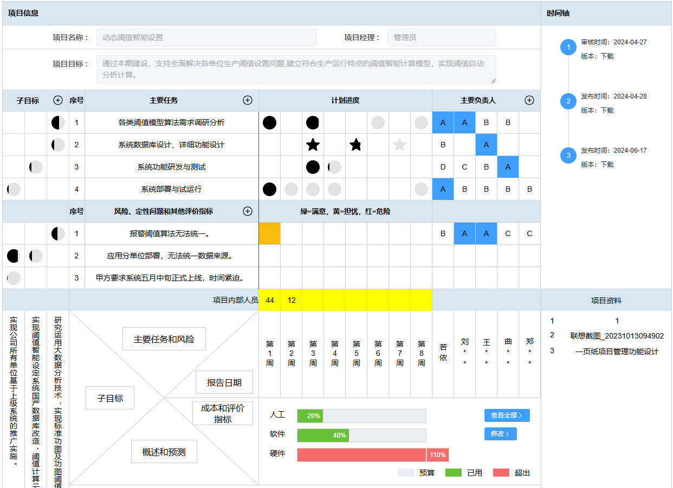This screenshot has height=488, width=673.
Task: Click the orange risk status cell
Action: (x=269, y=233)
